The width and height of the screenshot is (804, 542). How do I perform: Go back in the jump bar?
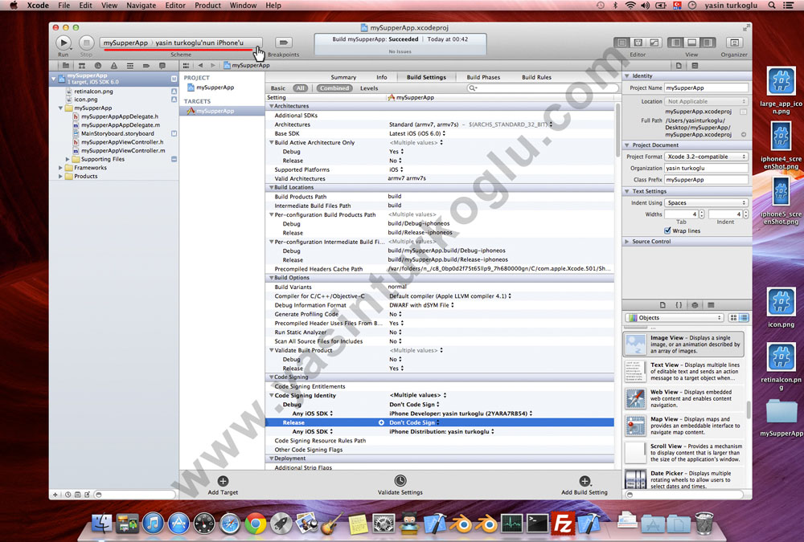pyautogui.click(x=200, y=66)
